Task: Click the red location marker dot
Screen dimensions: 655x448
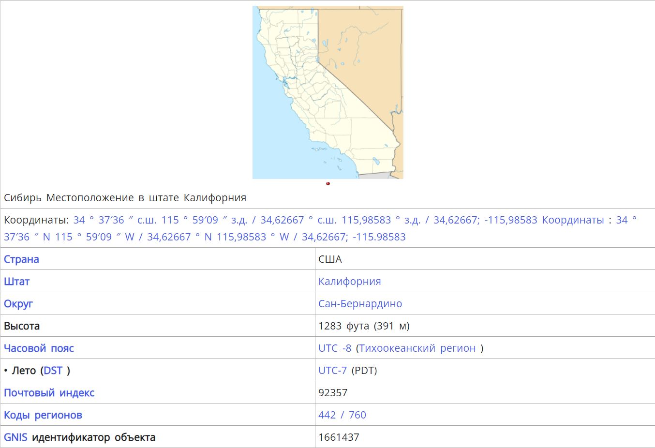Action: click(x=328, y=183)
